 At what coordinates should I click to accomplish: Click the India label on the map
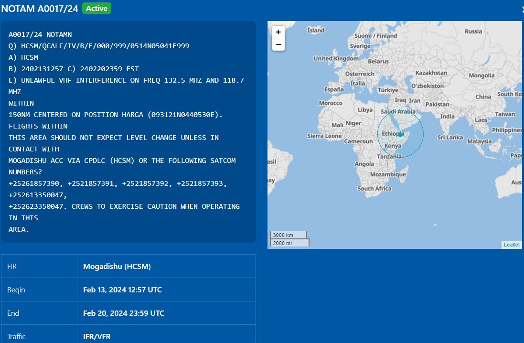click(447, 117)
